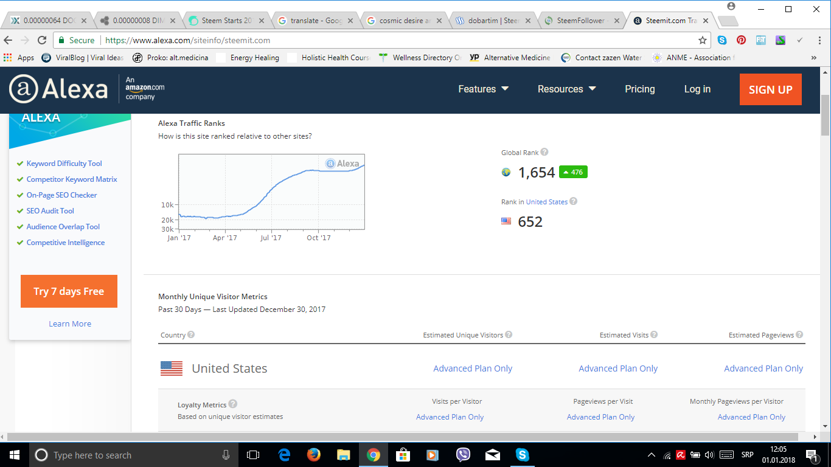The width and height of the screenshot is (831, 467).
Task: Go back with the browser back arrow
Action: pos(8,40)
